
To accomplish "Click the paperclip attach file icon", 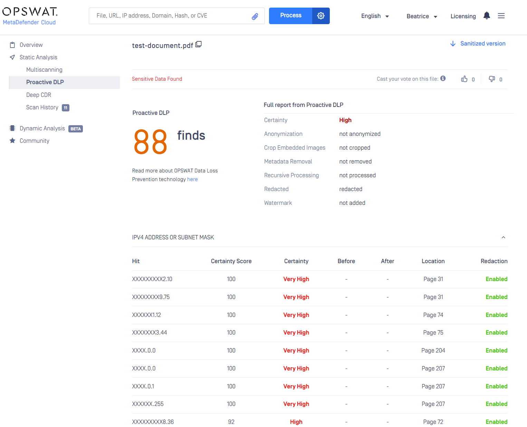I will 255,16.
